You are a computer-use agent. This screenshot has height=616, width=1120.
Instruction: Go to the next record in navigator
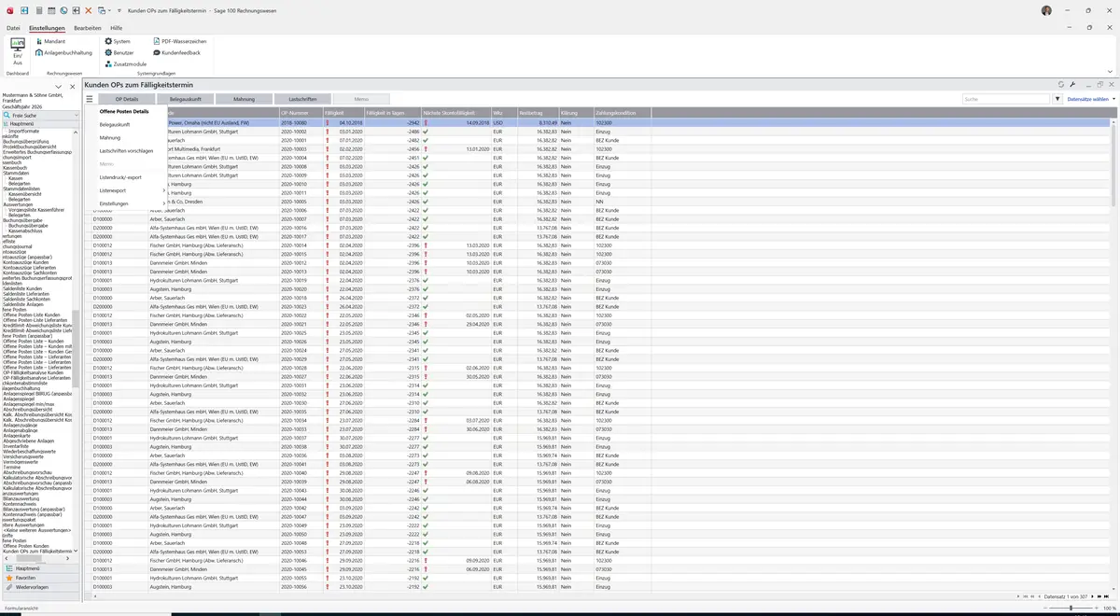[1093, 595]
